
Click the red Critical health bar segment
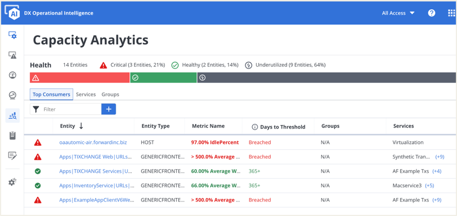(x=79, y=78)
